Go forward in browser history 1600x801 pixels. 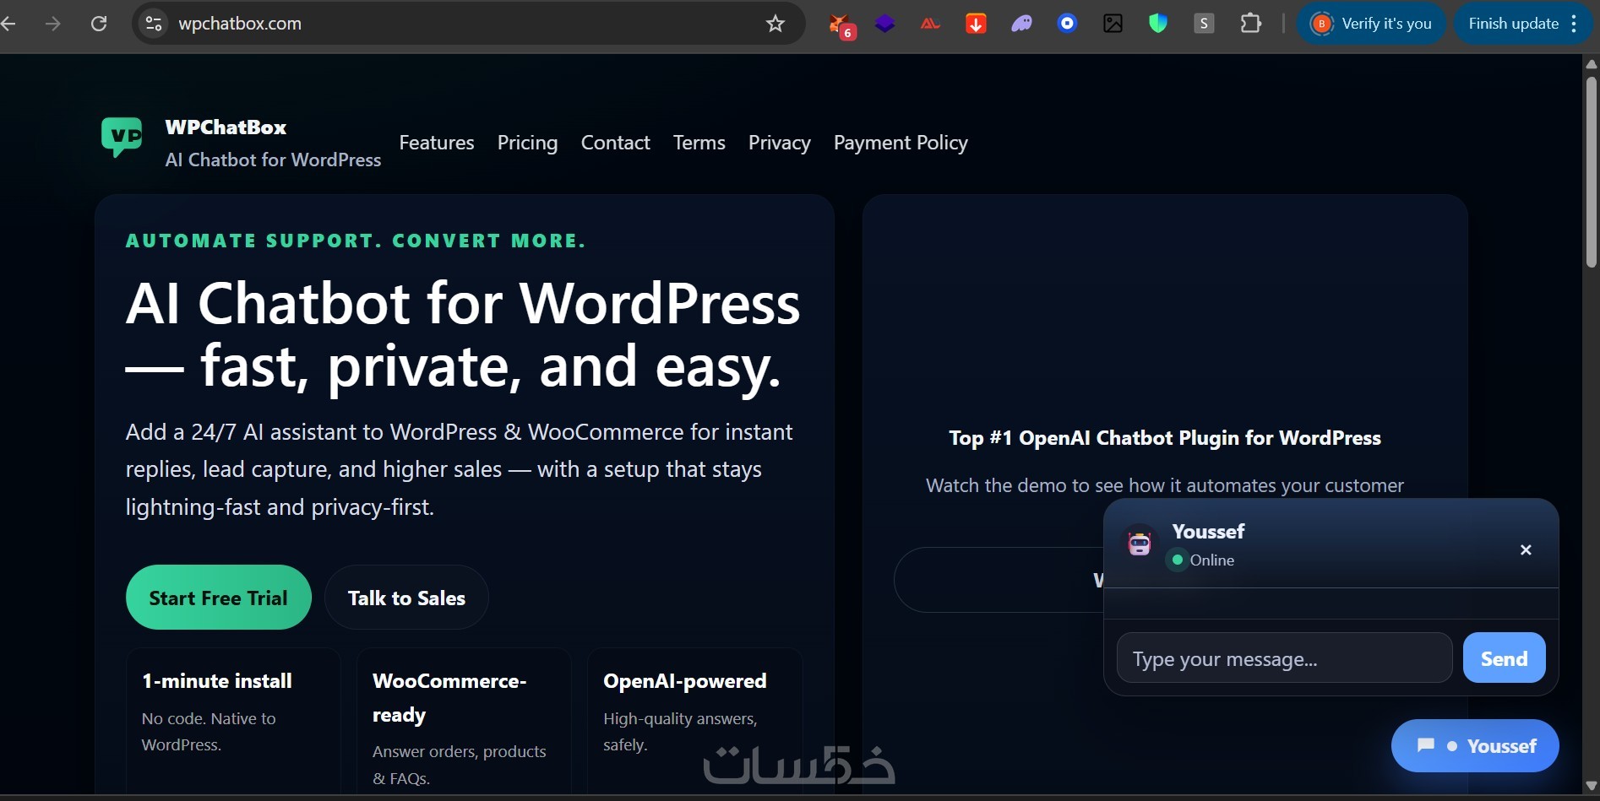tap(53, 24)
